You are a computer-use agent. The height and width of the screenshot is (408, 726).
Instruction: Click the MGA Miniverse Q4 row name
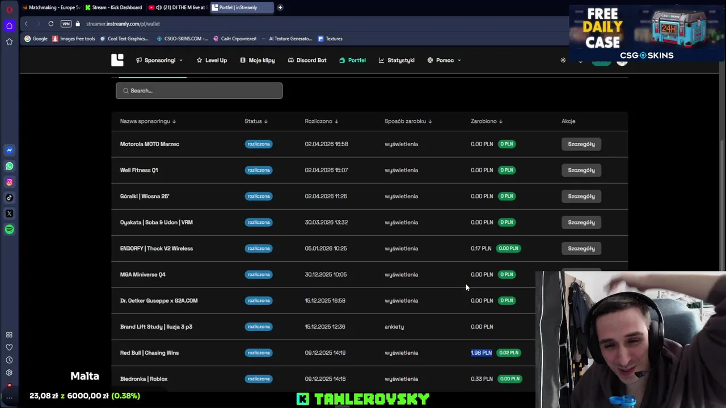click(x=143, y=274)
